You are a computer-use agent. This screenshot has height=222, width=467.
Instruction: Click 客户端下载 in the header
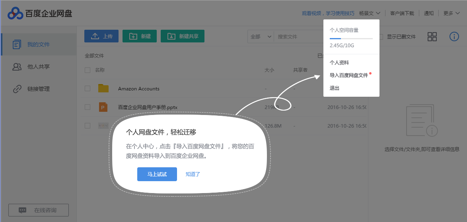402,13
